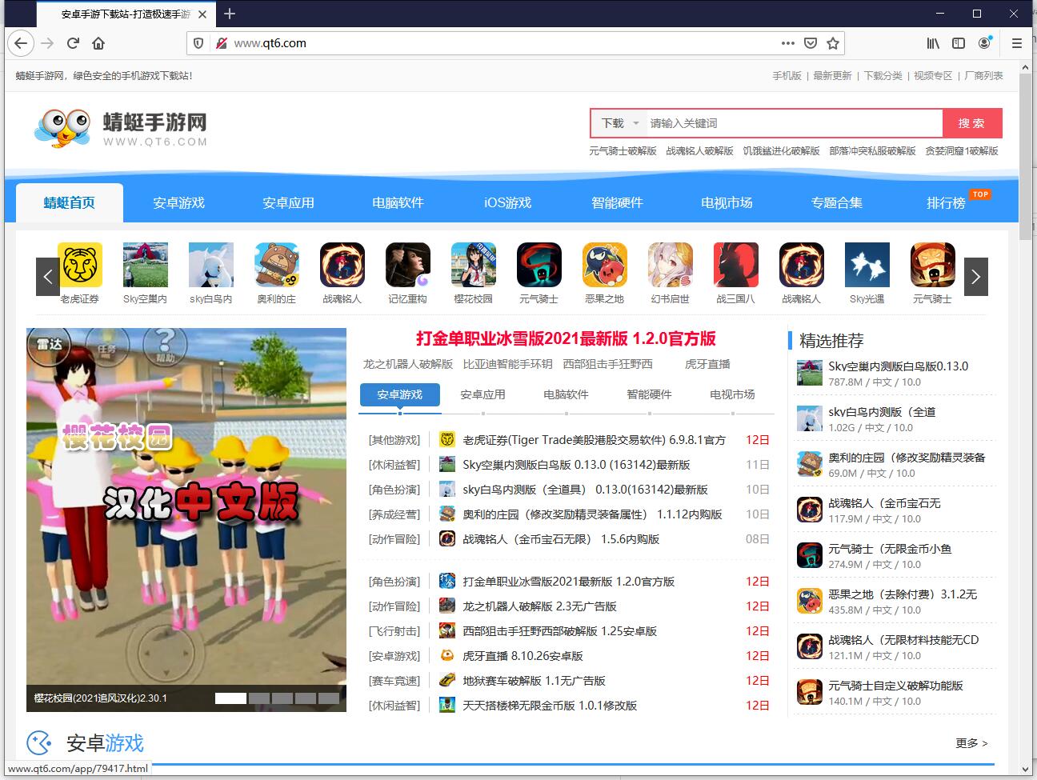Open 天天搭楼梯无限金币版 list entry

(x=550, y=706)
